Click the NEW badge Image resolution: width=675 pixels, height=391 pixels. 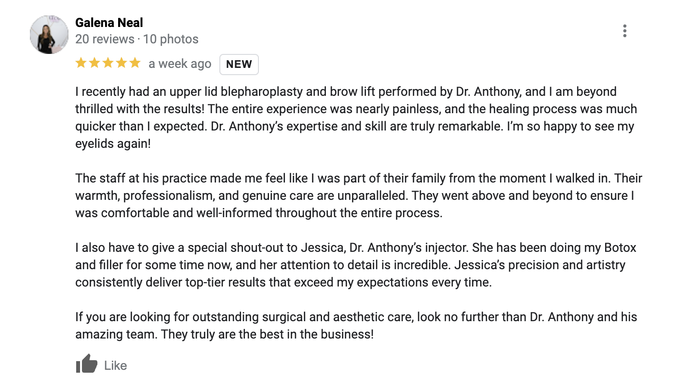(x=239, y=65)
